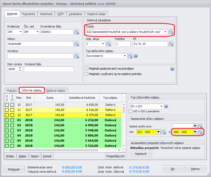
Task: Open SZČP tab
Action: coord(60,14)
